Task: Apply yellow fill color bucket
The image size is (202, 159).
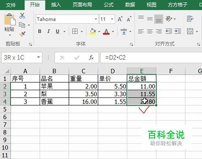Action: (x=93, y=31)
